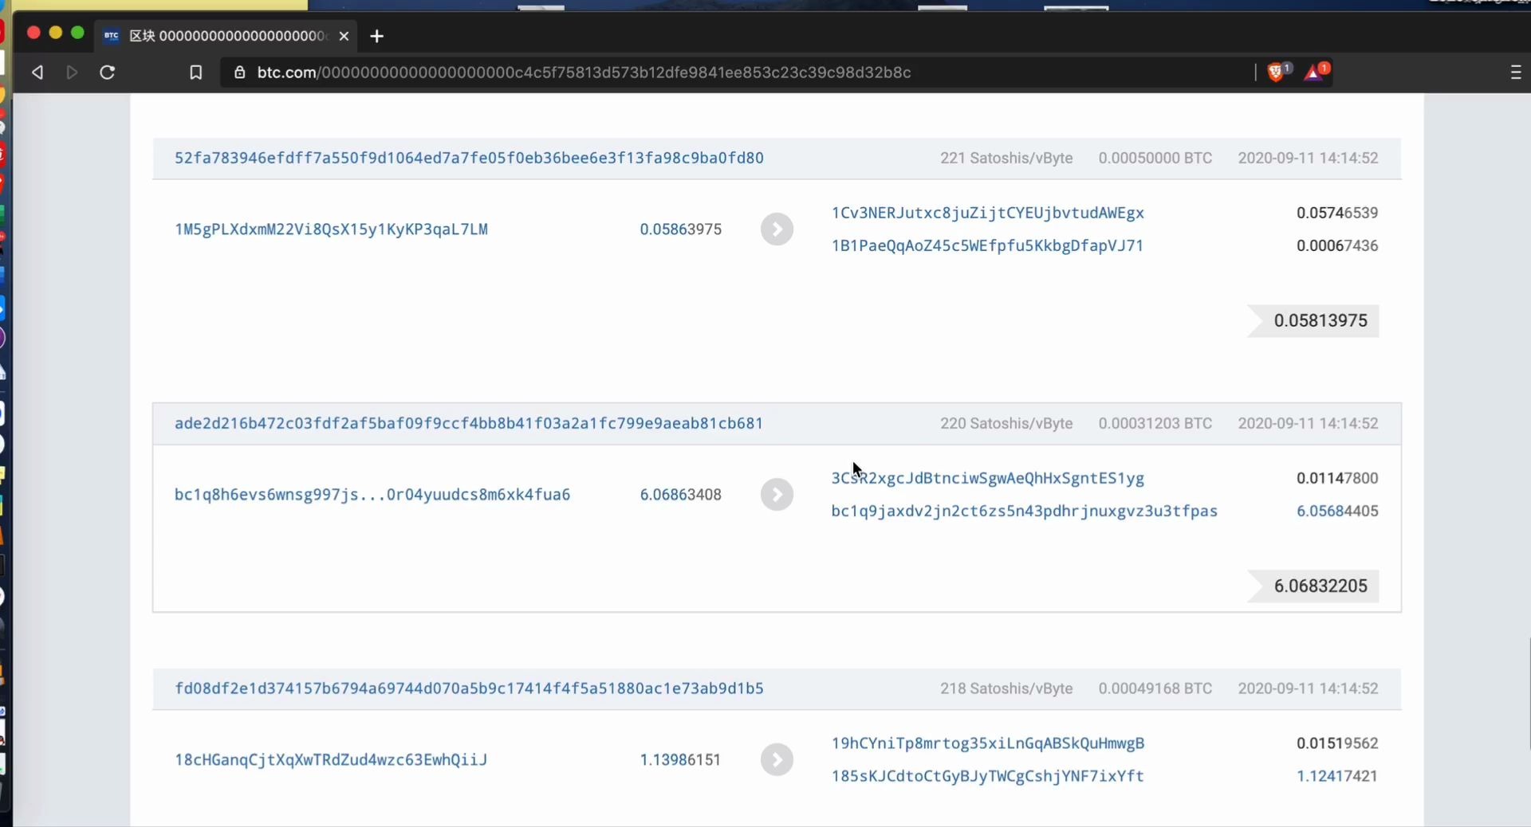Open transaction hash 52fa783946efdff7...

click(469, 158)
